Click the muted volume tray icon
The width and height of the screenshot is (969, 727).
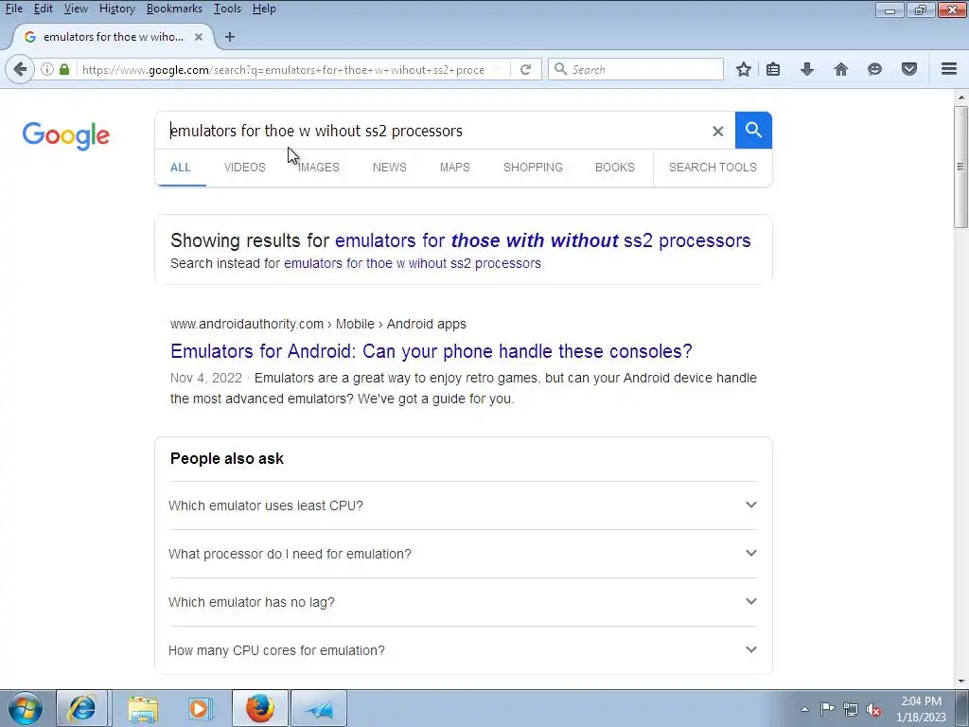(x=873, y=709)
